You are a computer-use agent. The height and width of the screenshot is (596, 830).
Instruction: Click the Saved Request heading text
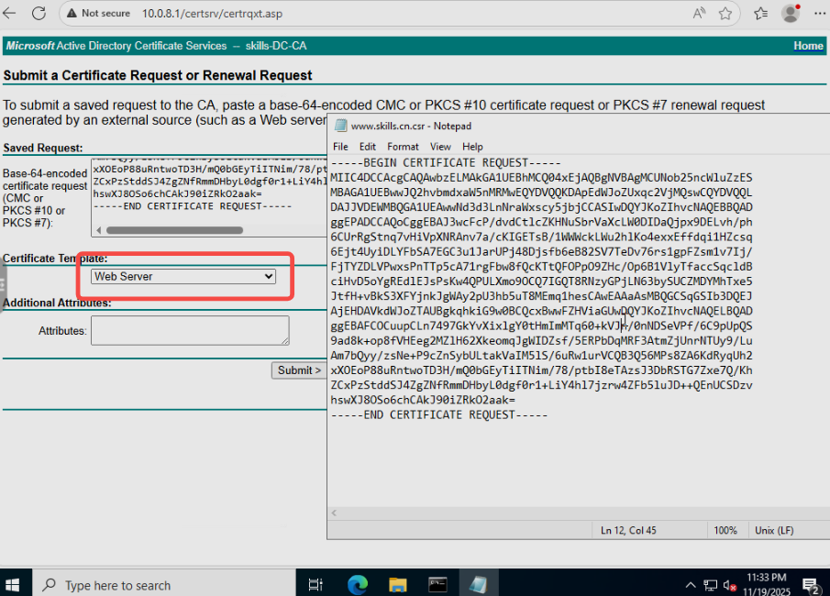(x=43, y=149)
